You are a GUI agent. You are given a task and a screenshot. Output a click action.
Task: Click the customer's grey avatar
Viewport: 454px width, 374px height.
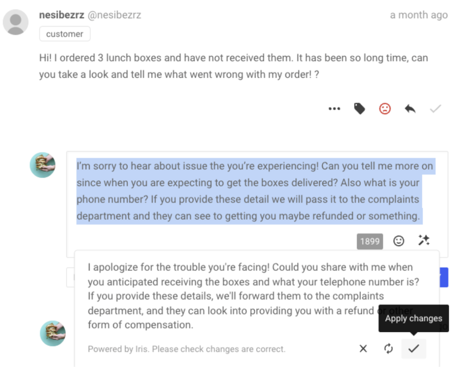pyautogui.click(x=15, y=23)
